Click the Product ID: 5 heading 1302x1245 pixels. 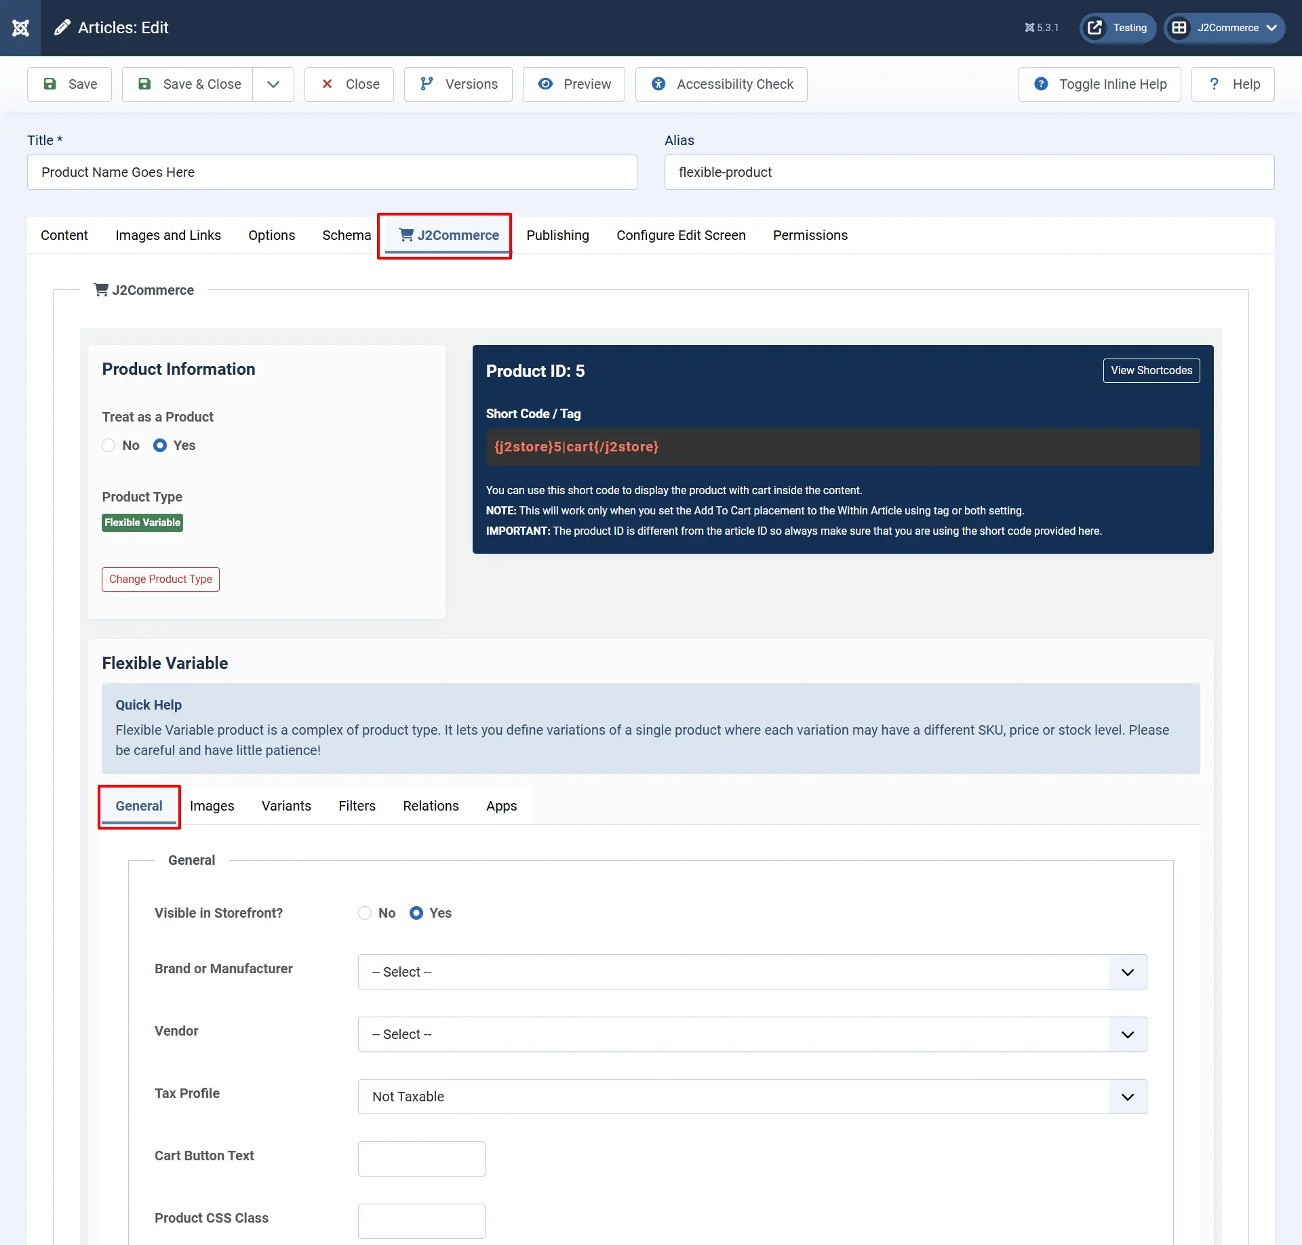pyautogui.click(x=536, y=371)
